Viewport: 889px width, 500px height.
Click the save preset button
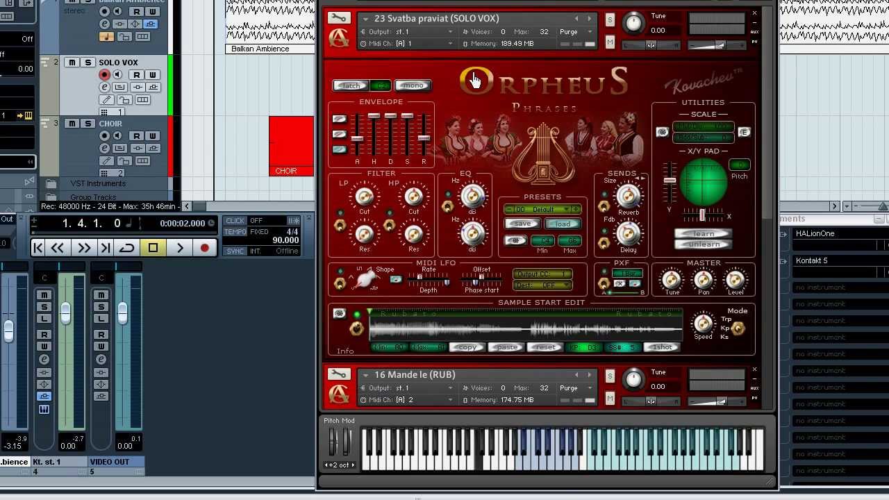522,224
